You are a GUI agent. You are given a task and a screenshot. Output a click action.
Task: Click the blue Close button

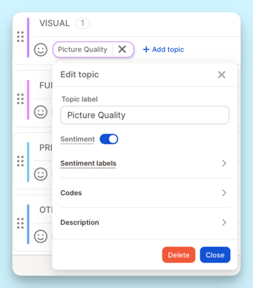click(215, 255)
